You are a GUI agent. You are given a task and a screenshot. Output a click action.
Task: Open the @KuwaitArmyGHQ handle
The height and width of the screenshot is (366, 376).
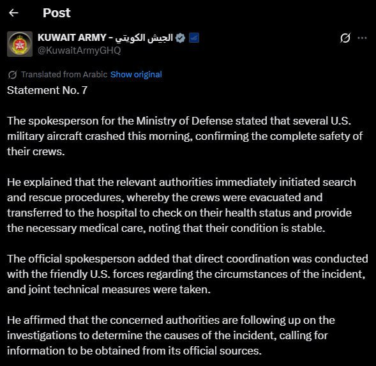click(79, 50)
